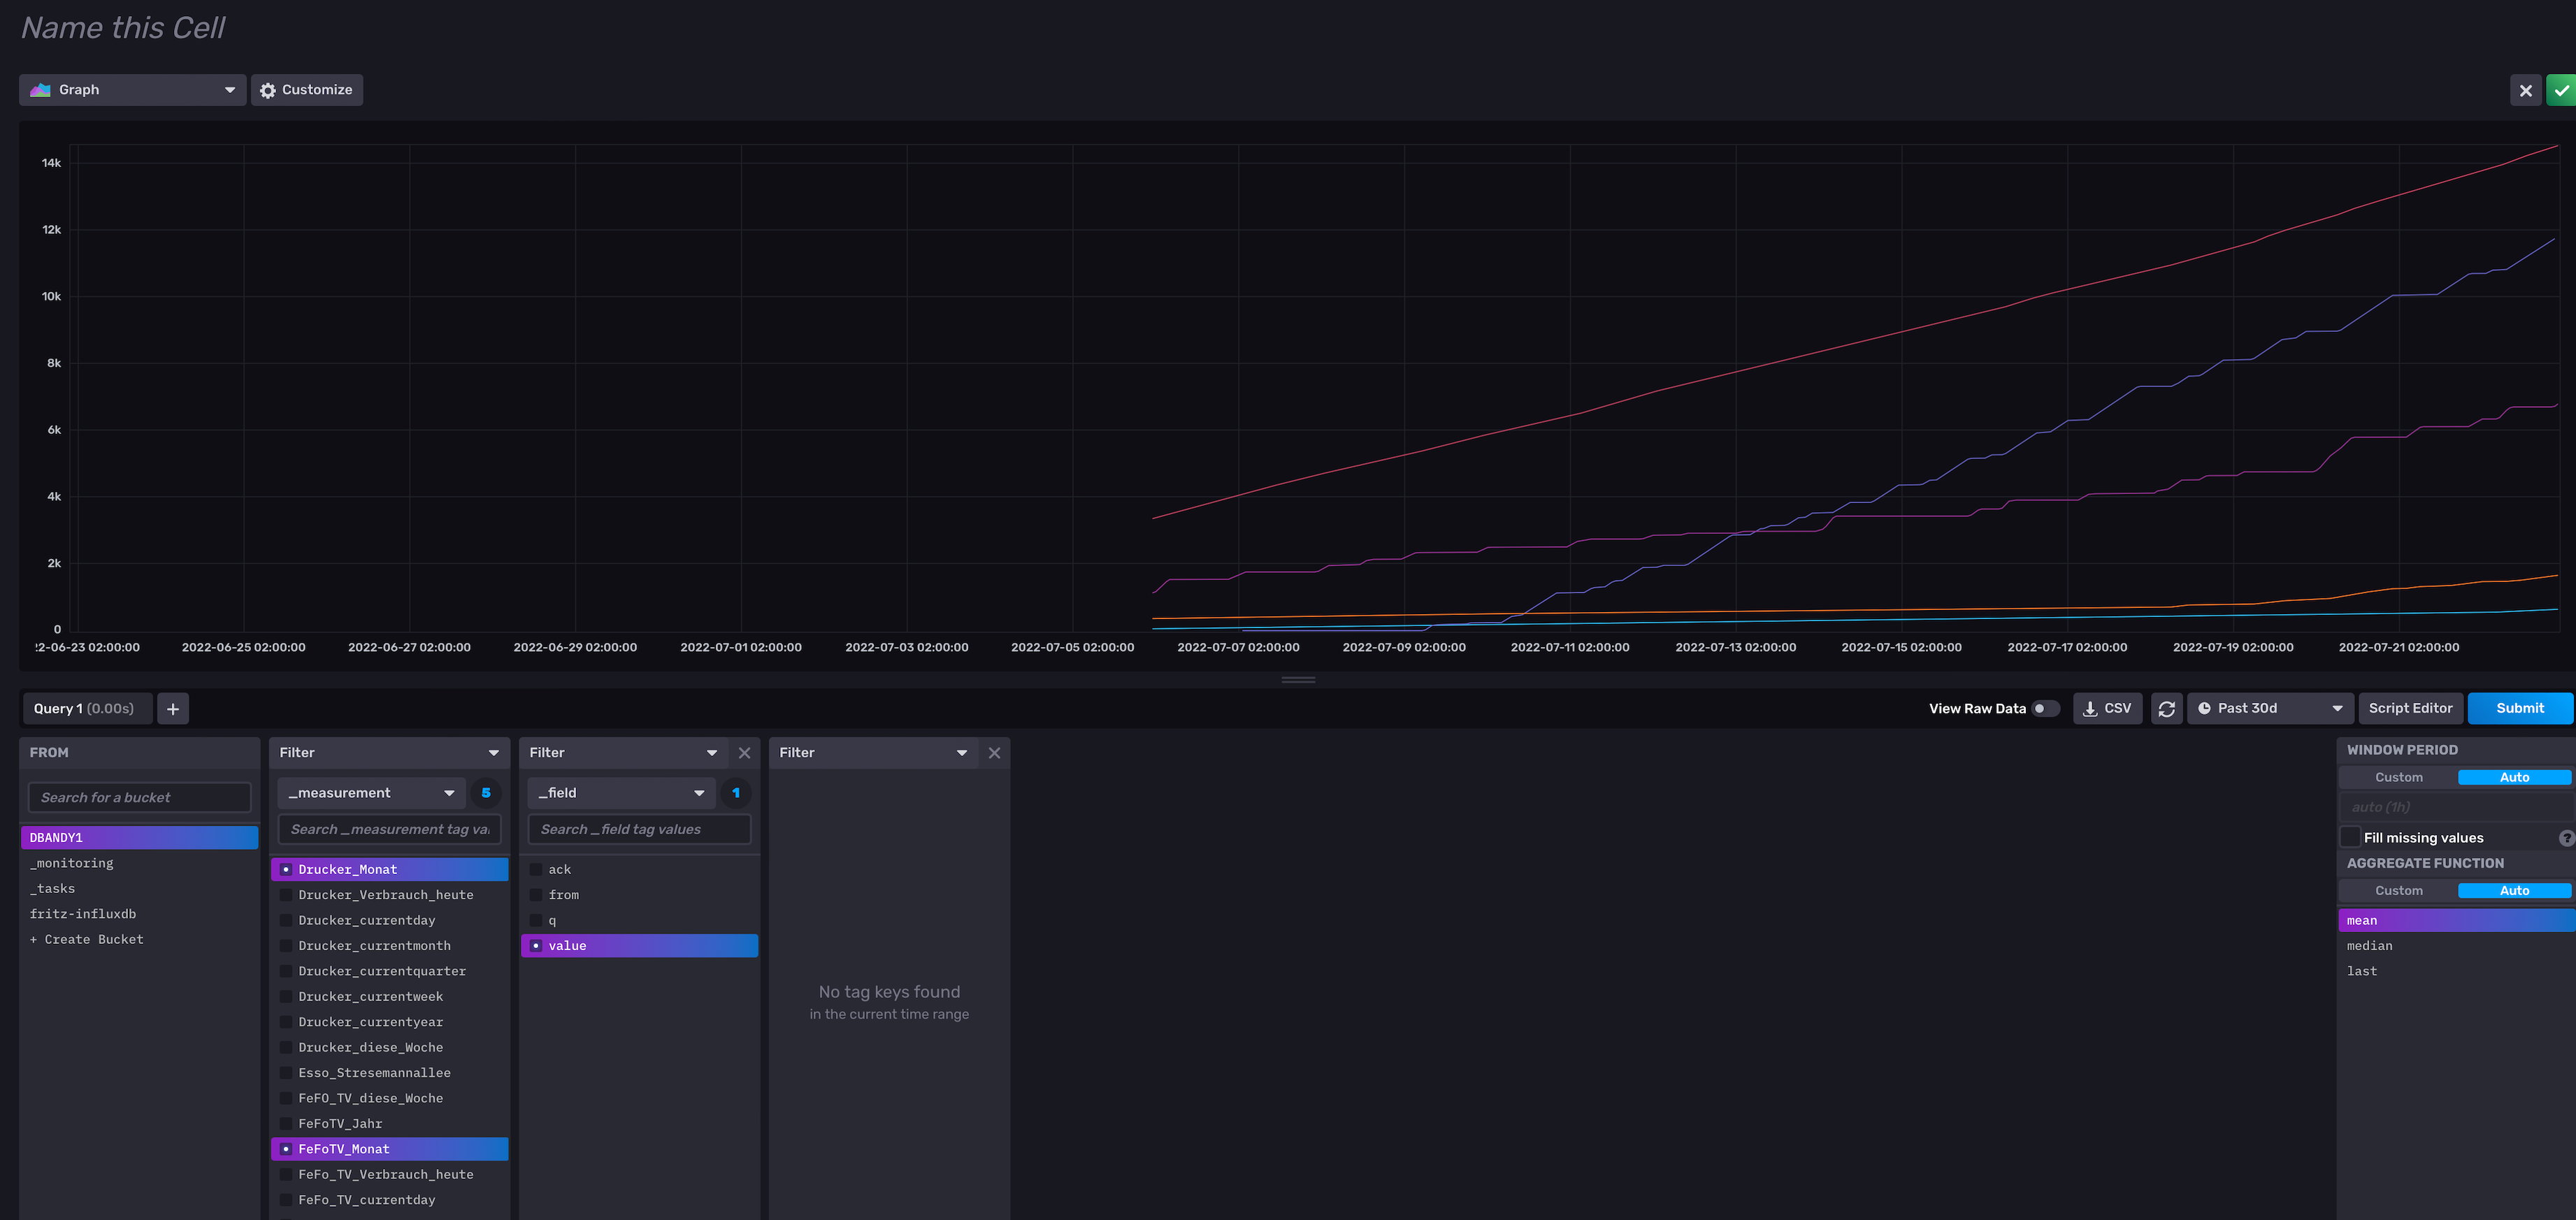The height and width of the screenshot is (1220, 2576).
Task: Toggle View Raw Data switch
Action: click(2045, 709)
